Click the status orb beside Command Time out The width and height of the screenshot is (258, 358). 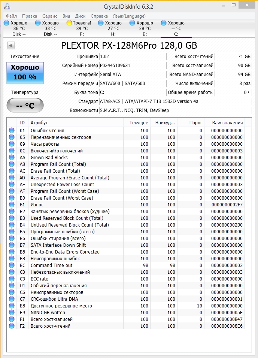click(12, 266)
